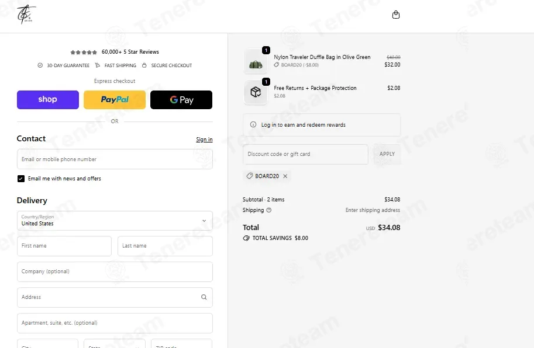
Task: Click the $32.00 discounted bag price
Action: point(392,65)
